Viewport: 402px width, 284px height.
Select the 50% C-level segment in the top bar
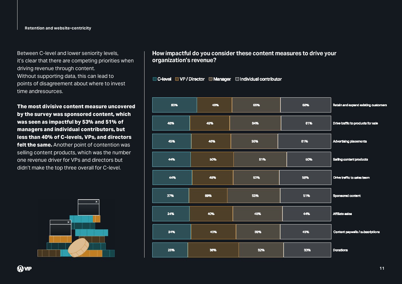click(174, 105)
